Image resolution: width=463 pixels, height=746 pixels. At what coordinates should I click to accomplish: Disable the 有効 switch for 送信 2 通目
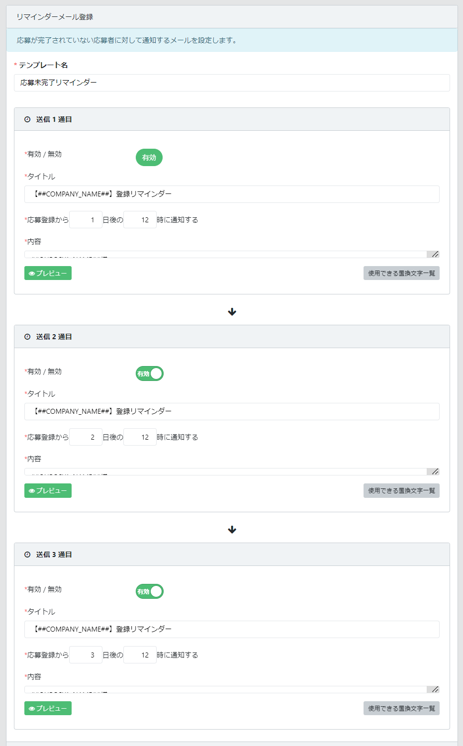click(x=149, y=373)
